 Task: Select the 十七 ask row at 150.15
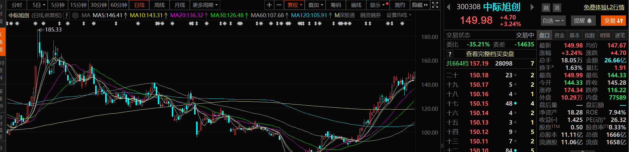(490, 104)
